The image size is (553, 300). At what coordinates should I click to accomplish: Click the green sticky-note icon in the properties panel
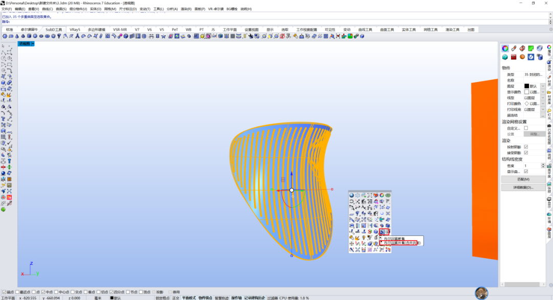tap(531, 48)
